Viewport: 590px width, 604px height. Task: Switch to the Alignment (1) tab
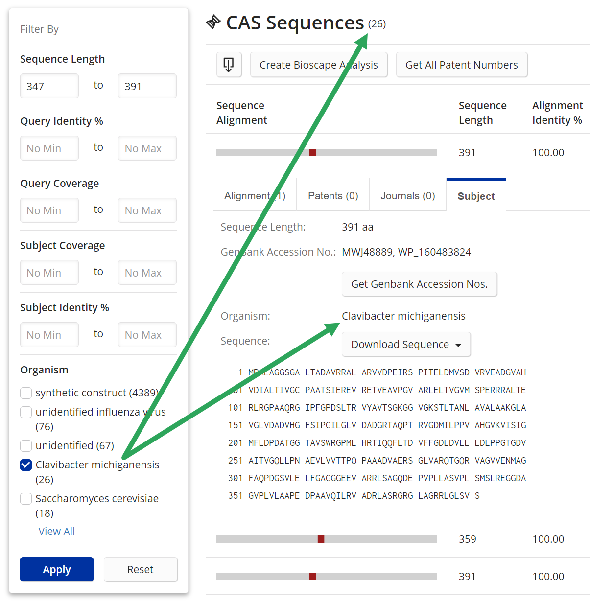tap(255, 196)
